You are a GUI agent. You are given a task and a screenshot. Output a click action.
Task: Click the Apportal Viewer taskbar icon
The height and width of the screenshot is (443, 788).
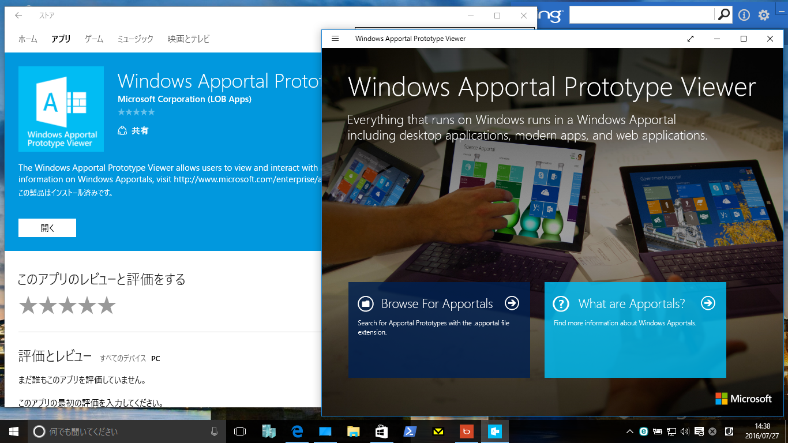click(495, 431)
